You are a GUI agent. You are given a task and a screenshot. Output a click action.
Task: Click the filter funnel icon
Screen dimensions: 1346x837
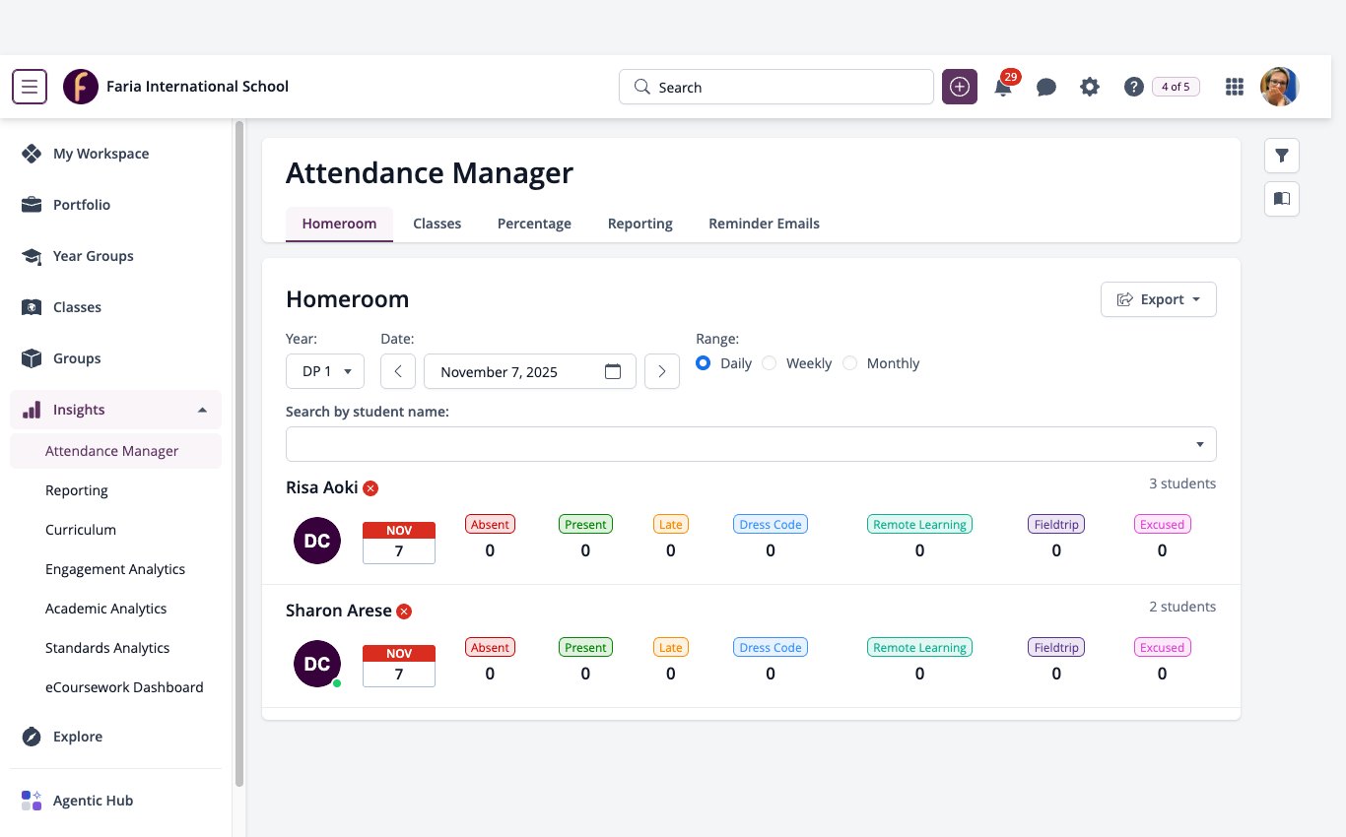[1282, 156]
